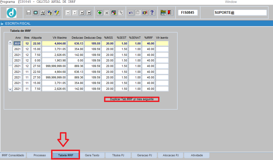Open the Alocacao PJ tab
Viewport: 273px width, 160px height.
point(171,155)
